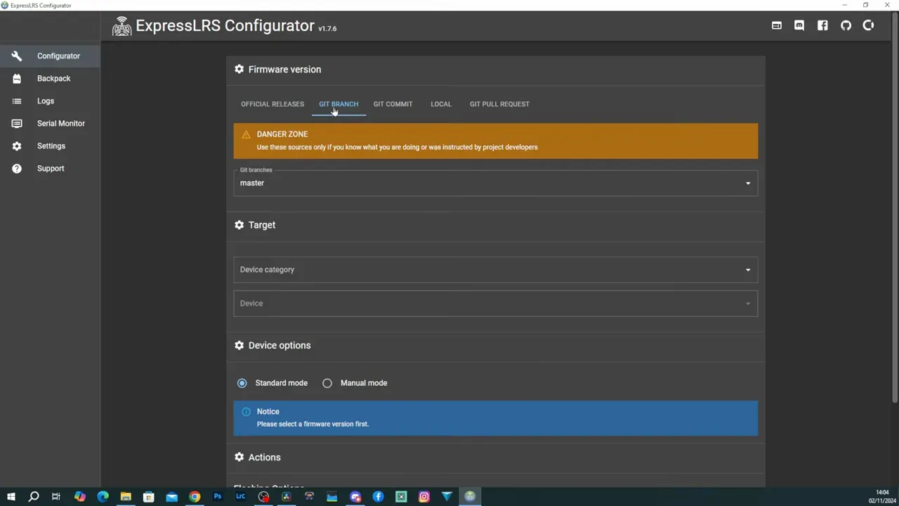The height and width of the screenshot is (506, 899).
Task: Click the Backpack icon in sidebar
Action: click(x=17, y=78)
